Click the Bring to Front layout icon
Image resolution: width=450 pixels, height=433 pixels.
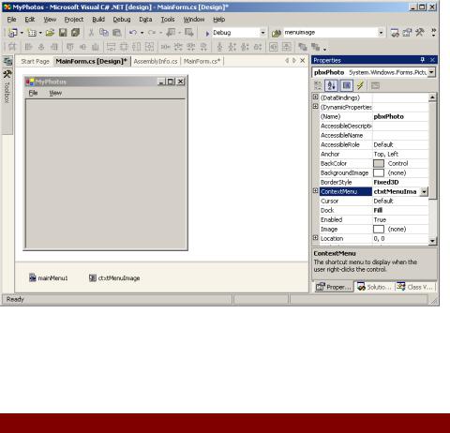(303, 47)
